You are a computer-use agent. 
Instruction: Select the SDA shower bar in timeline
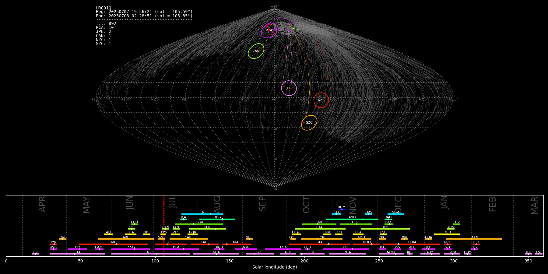(x=199, y=224)
